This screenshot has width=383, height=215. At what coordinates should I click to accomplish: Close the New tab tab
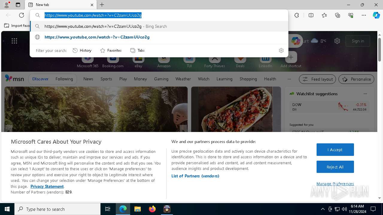[x=92, y=5]
